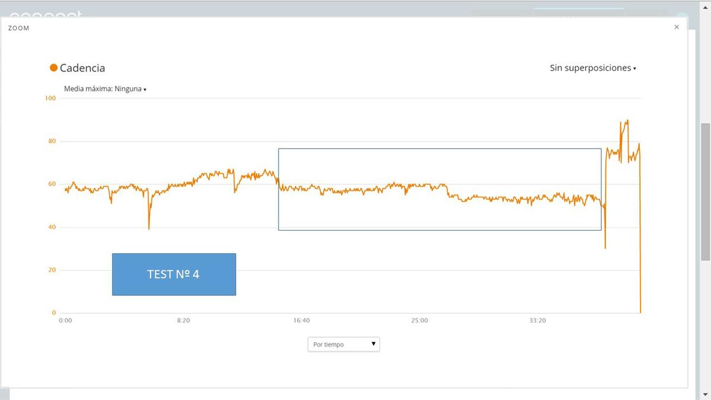The image size is (711, 400).
Task: Open the Sin superposiciones dropdown
Action: click(592, 68)
